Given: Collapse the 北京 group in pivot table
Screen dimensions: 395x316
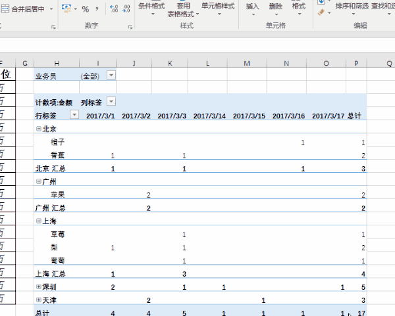Looking at the screenshot, I should click(38, 129).
